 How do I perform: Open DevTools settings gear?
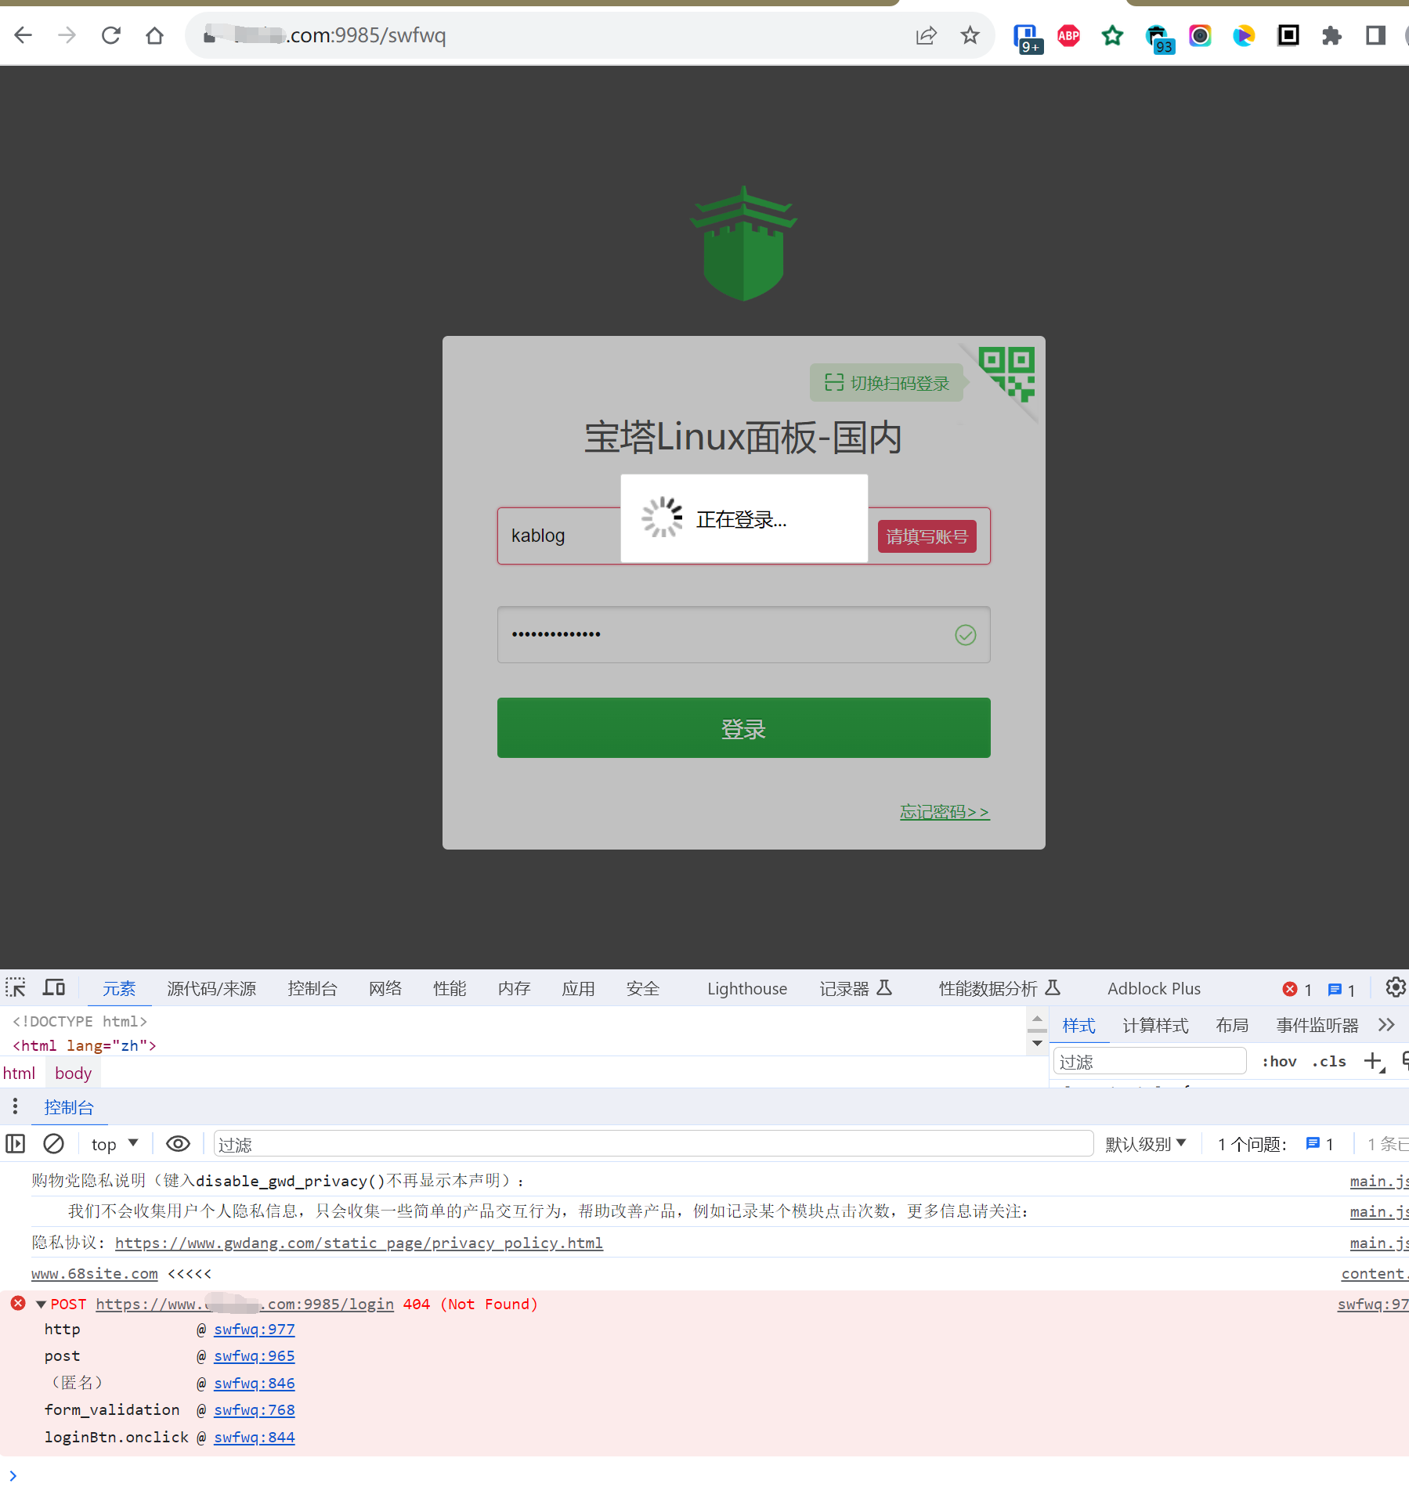tap(1395, 987)
